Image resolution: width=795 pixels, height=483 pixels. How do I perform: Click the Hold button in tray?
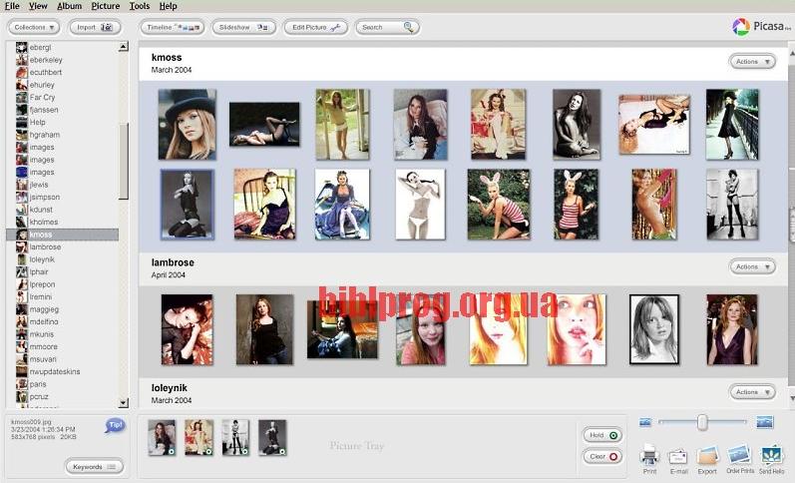[x=602, y=435]
